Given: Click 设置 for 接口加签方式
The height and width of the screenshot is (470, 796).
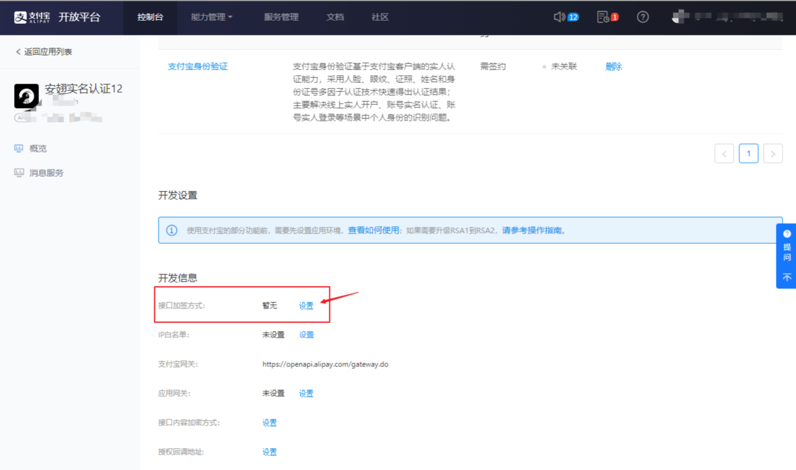Looking at the screenshot, I should point(306,305).
